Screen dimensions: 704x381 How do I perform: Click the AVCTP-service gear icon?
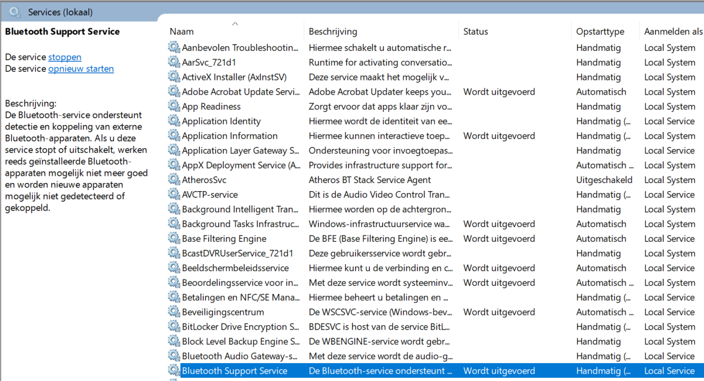[174, 194]
